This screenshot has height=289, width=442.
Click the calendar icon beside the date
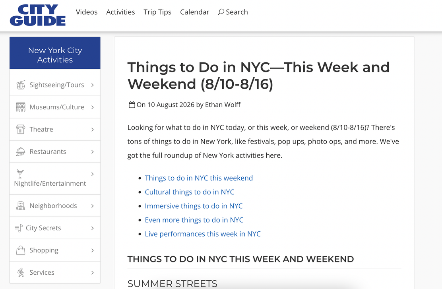(132, 105)
